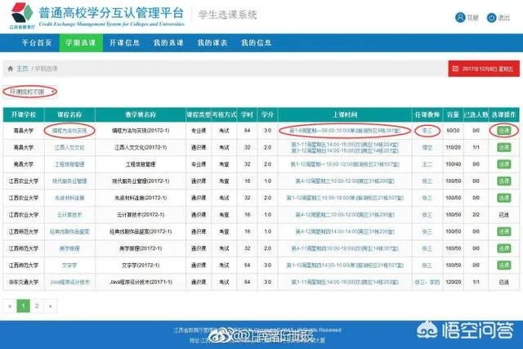Click the 110/20 capacity cell

tap(453, 147)
